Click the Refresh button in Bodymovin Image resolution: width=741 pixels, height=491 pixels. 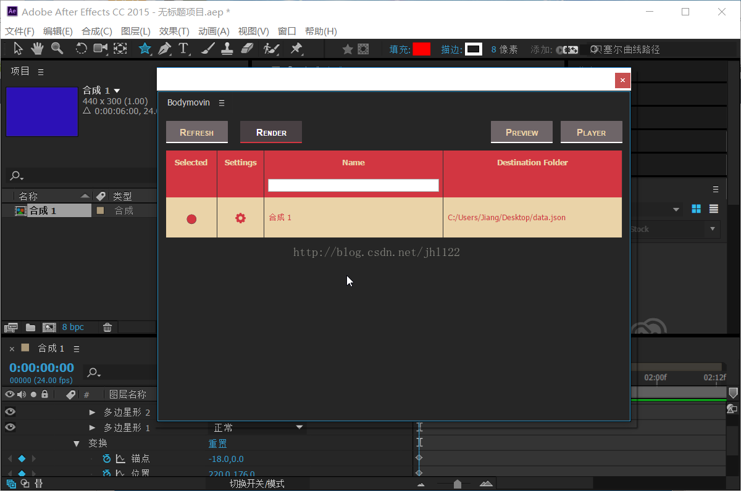(197, 132)
